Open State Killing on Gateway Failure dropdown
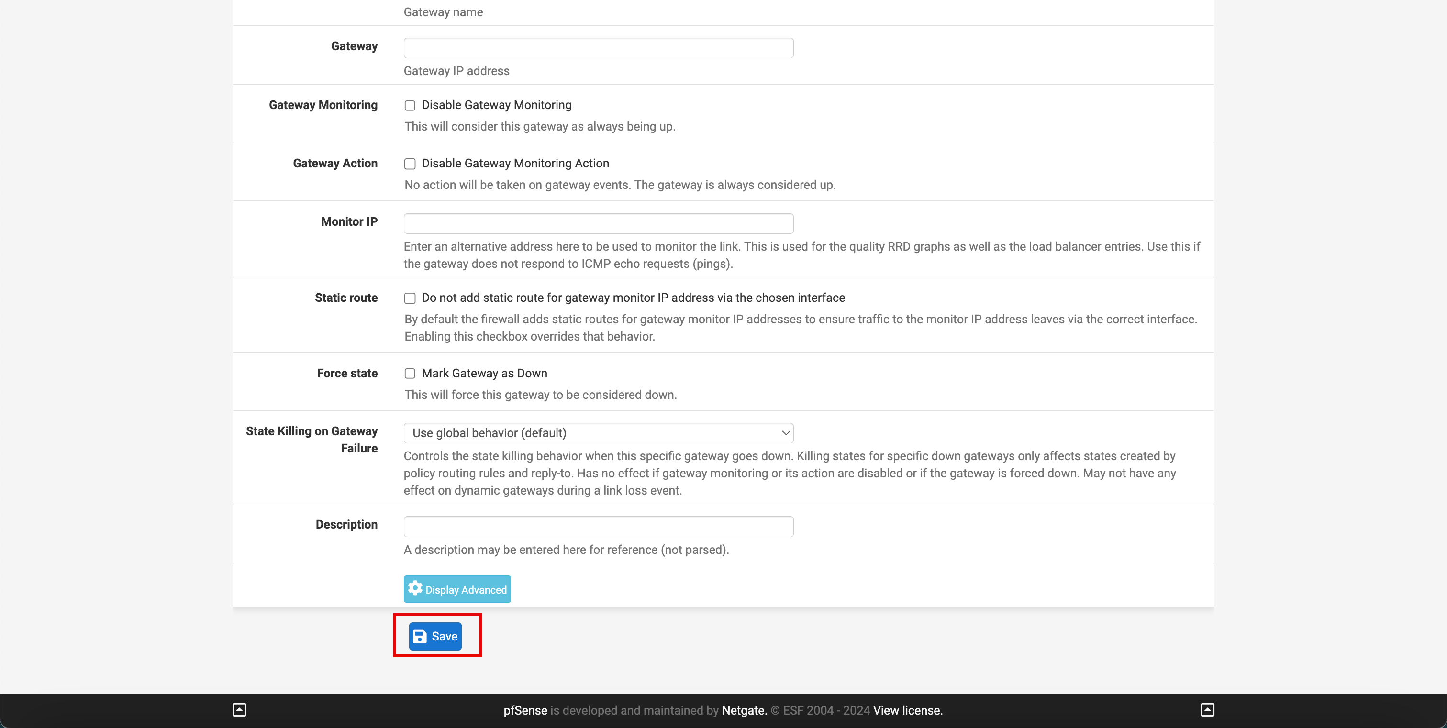 (x=599, y=433)
